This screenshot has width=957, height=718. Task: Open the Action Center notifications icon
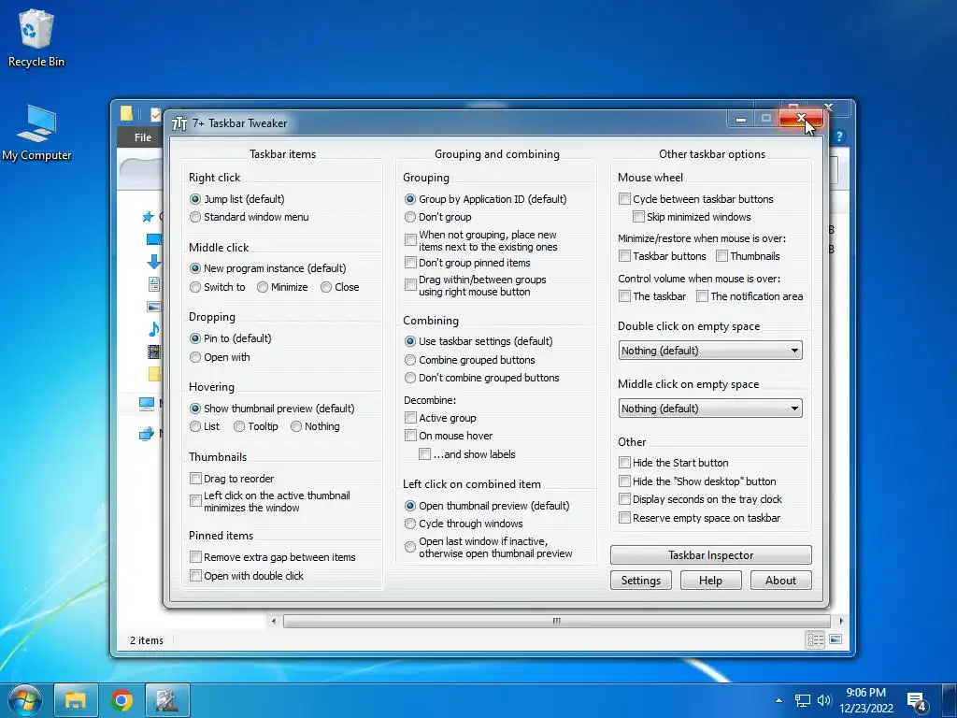[918, 702]
